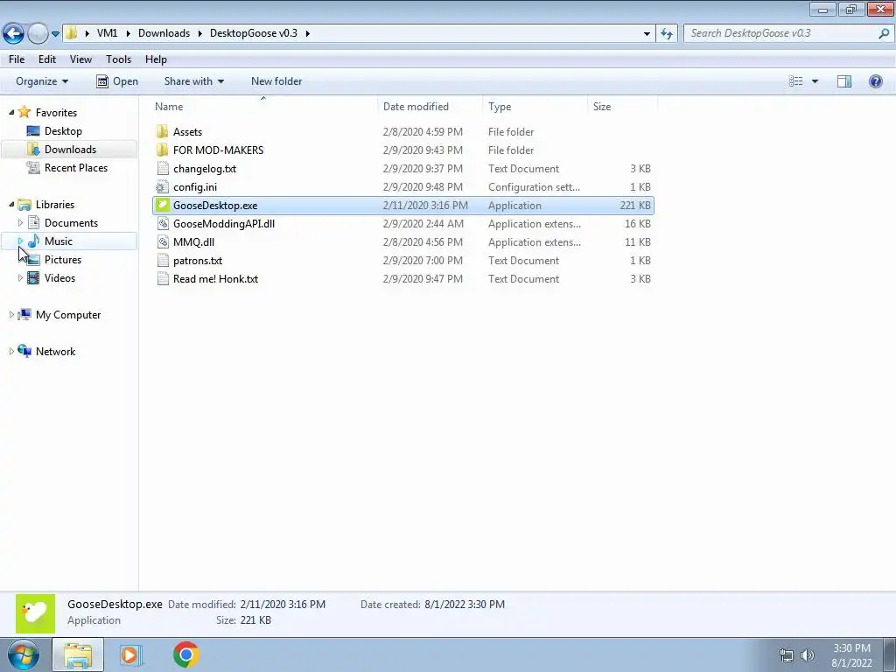The height and width of the screenshot is (672, 896).
Task: Expand the Documents library node
Action: [21, 223]
